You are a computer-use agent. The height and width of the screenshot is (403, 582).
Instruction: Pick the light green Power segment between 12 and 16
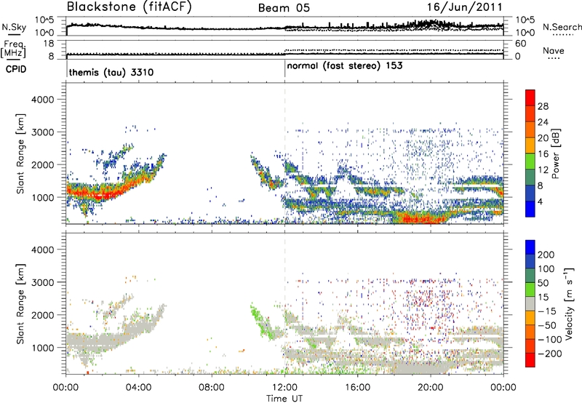(530, 161)
